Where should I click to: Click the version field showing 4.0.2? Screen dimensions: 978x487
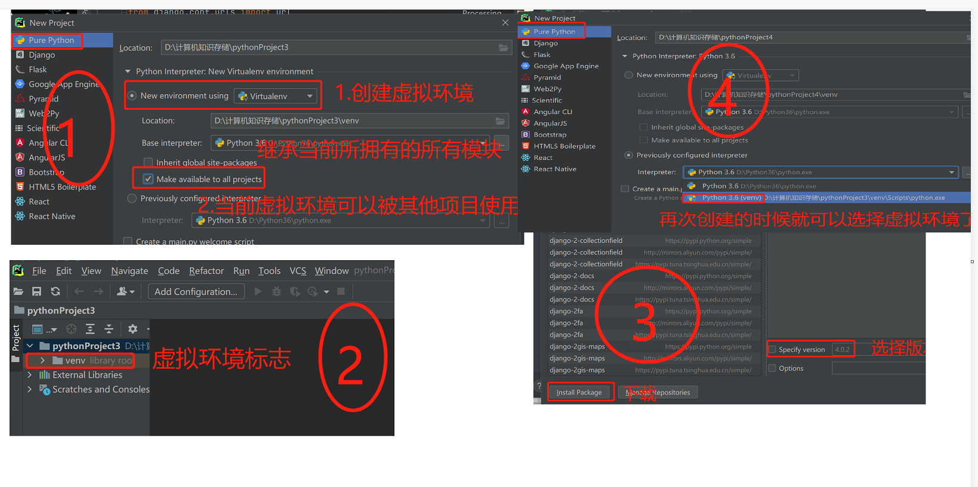tap(843, 350)
